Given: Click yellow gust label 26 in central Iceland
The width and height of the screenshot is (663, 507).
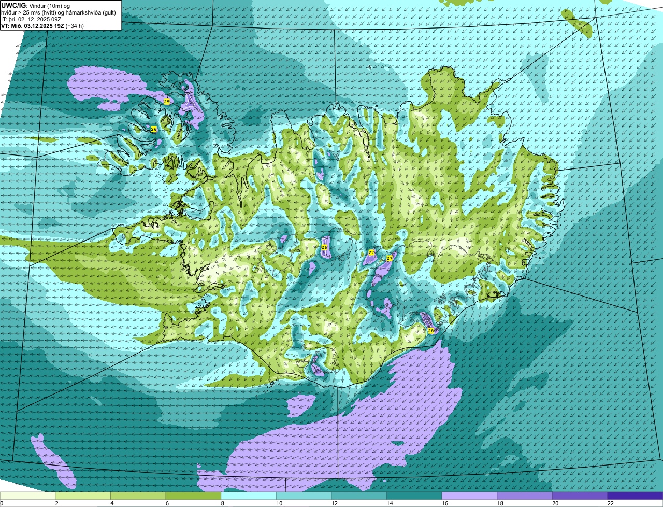Looking at the screenshot, I should pos(324,248).
